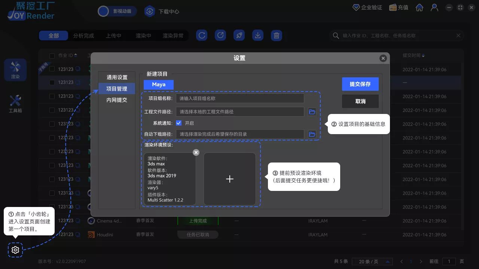
Task: Browse folder for 工程文件路径
Action: [312, 112]
